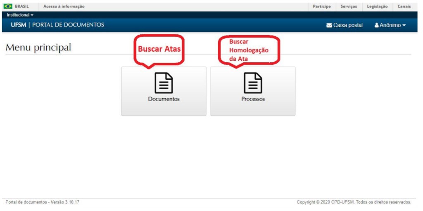Screen dimensions: 423x211
Task: Click the Processos page icon
Action: pos(253,83)
